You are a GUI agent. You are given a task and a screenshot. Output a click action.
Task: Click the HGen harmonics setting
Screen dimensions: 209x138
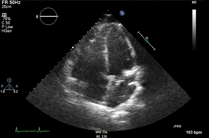point(6,31)
